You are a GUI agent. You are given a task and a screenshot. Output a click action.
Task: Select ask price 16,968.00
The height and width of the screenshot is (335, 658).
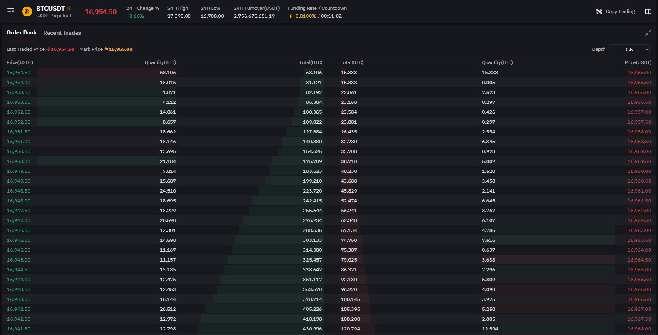(639, 329)
